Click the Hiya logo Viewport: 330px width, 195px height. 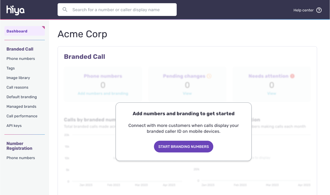tap(15, 10)
